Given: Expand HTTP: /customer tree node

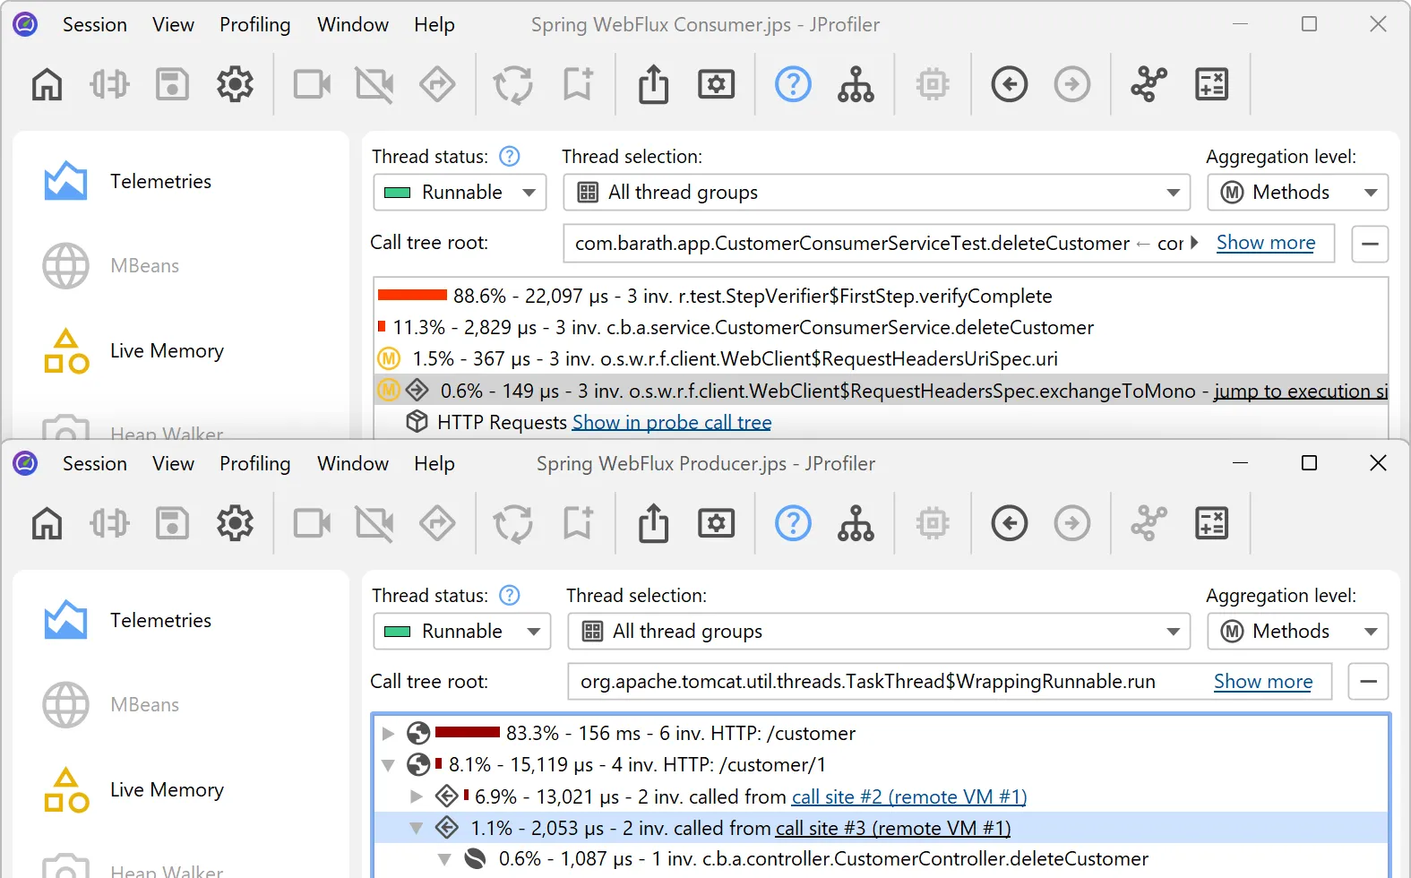Looking at the screenshot, I should [388, 734].
